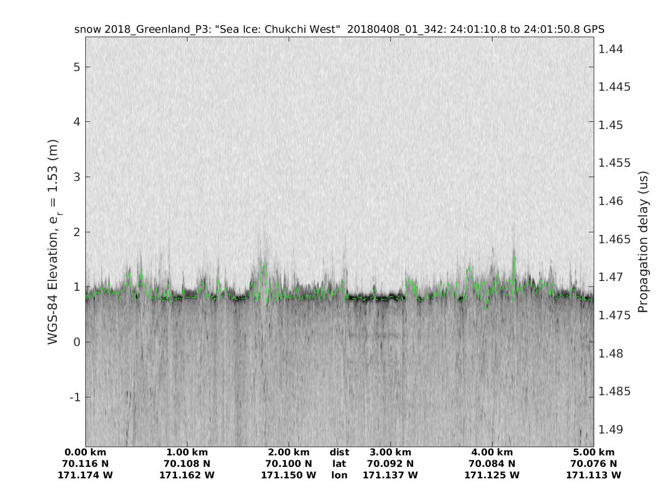
Task: Click the 70.092 N latitude label
Action: tap(390, 464)
